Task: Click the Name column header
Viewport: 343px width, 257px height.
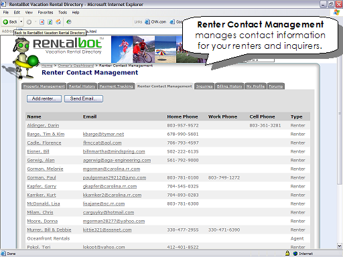Action: 34,116
